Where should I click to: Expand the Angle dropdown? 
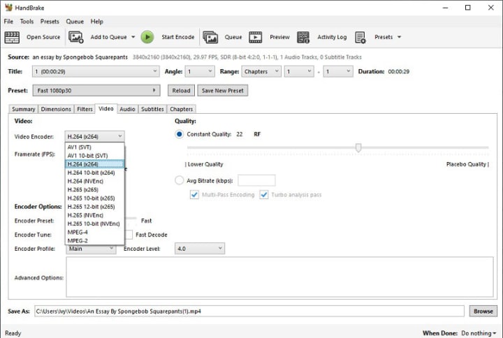click(x=200, y=71)
